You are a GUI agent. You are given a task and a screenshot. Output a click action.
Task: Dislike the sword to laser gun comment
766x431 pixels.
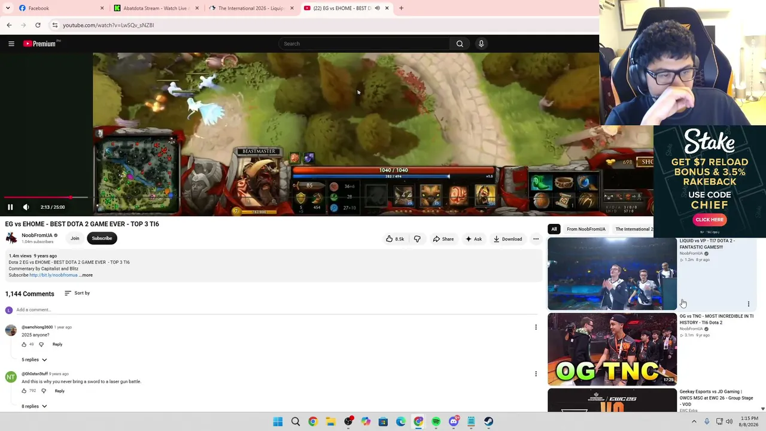pos(43,391)
